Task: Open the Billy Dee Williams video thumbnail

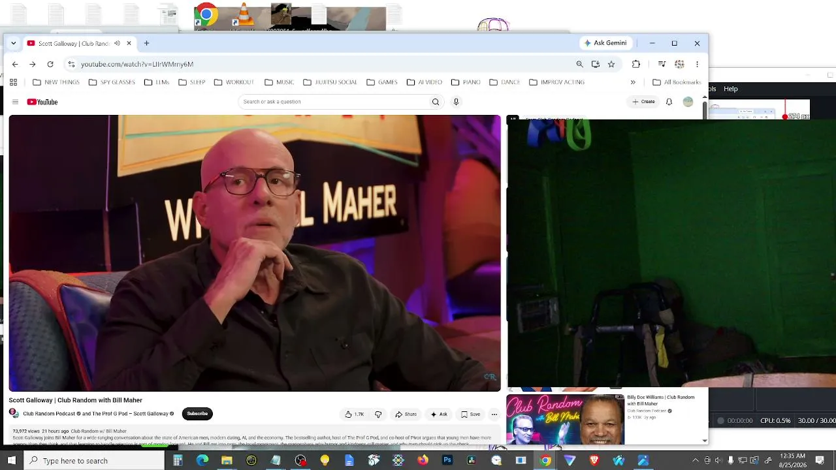Action: [565, 419]
